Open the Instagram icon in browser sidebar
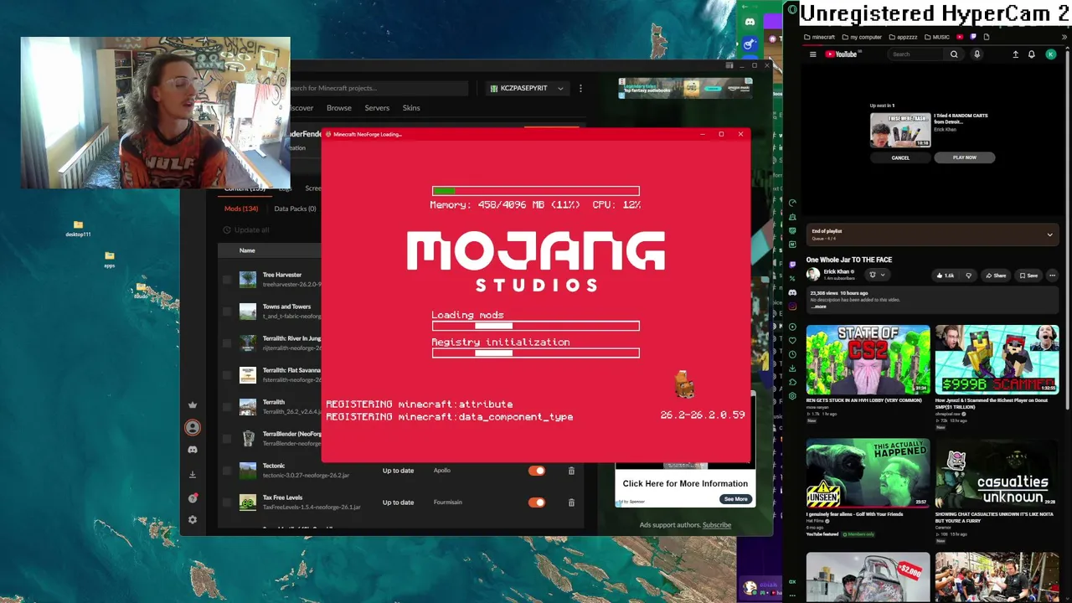The width and height of the screenshot is (1072, 603). [x=792, y=307]
